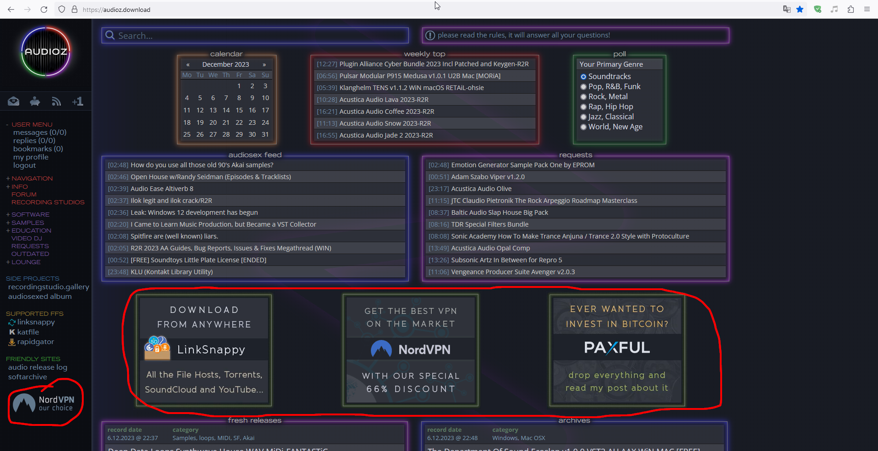Choose Rap, Hip Hop as primary genre

(584, 106)
